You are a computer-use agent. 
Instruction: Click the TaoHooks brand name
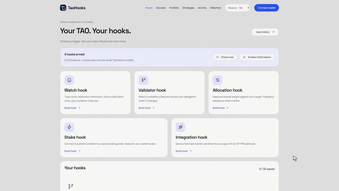pos(77,8)
